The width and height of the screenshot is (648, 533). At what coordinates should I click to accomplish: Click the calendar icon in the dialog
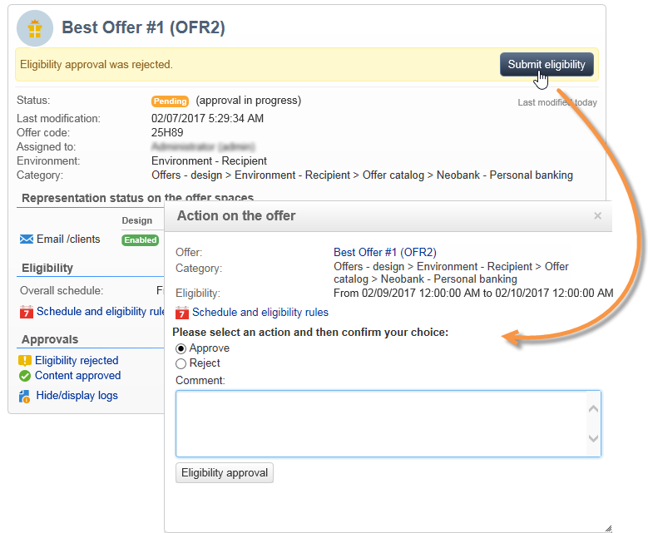pos(182,313)
